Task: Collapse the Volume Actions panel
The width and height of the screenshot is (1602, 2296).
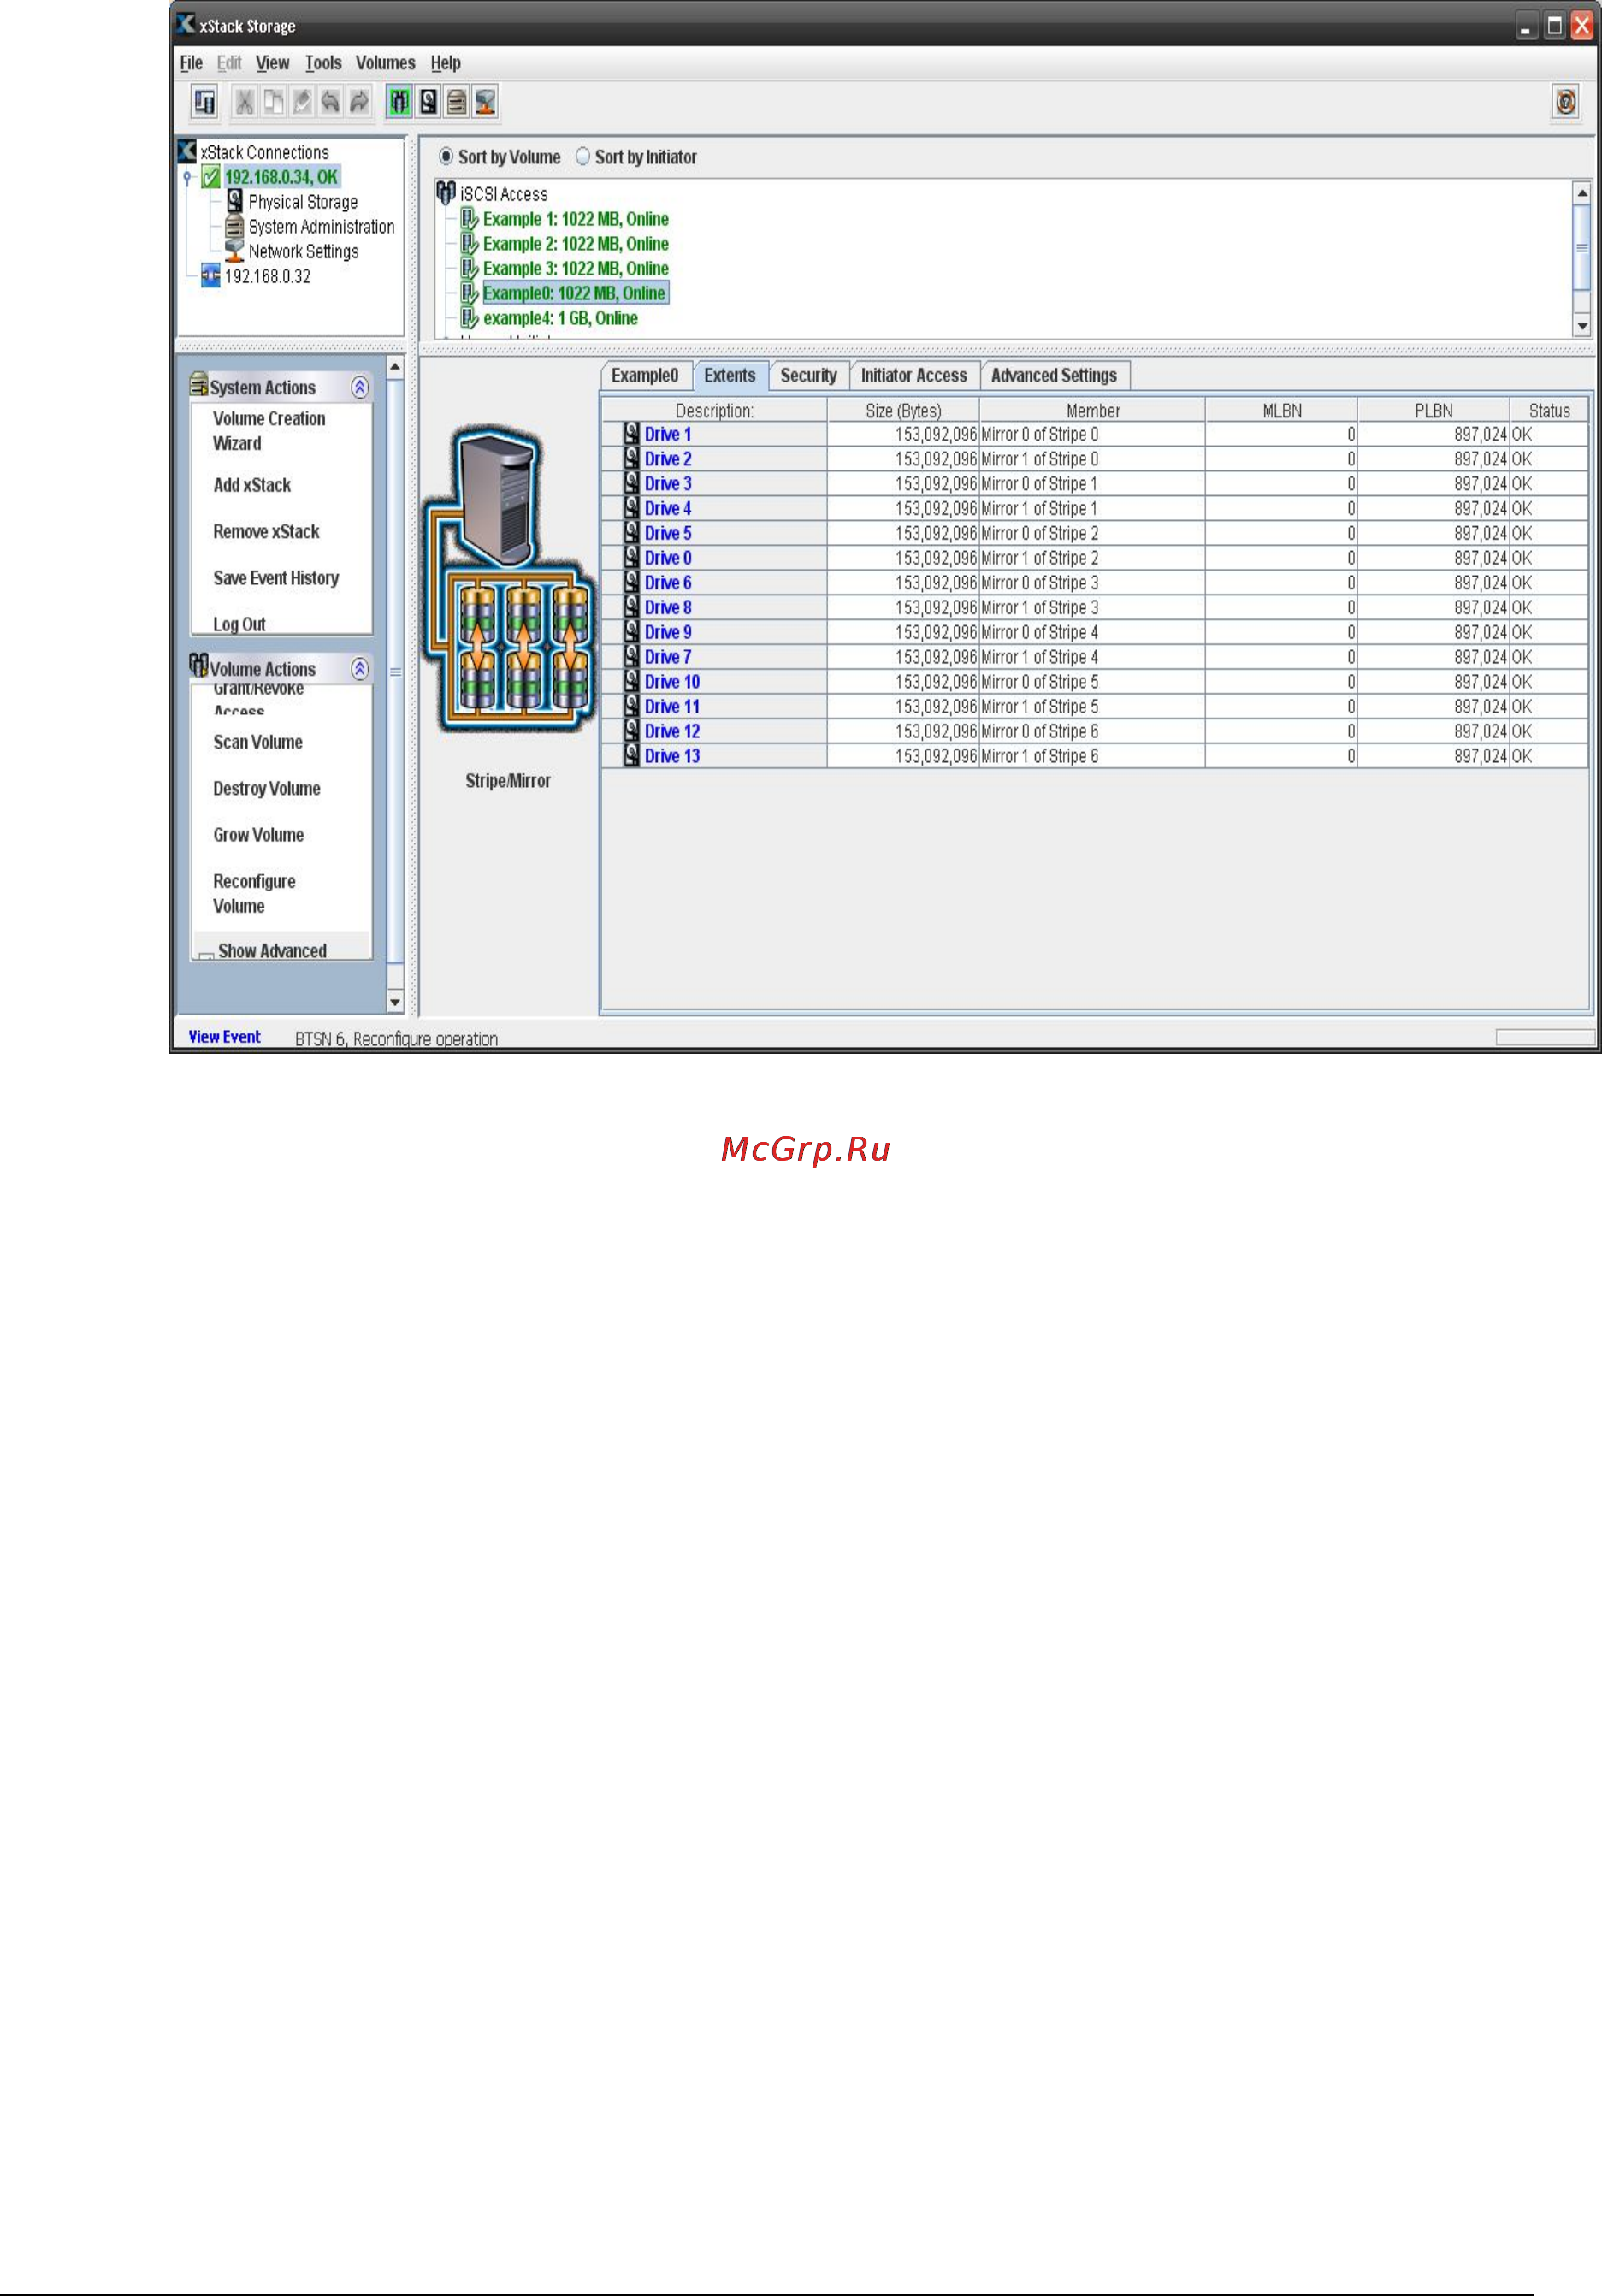Action: [x=360, y=669]
